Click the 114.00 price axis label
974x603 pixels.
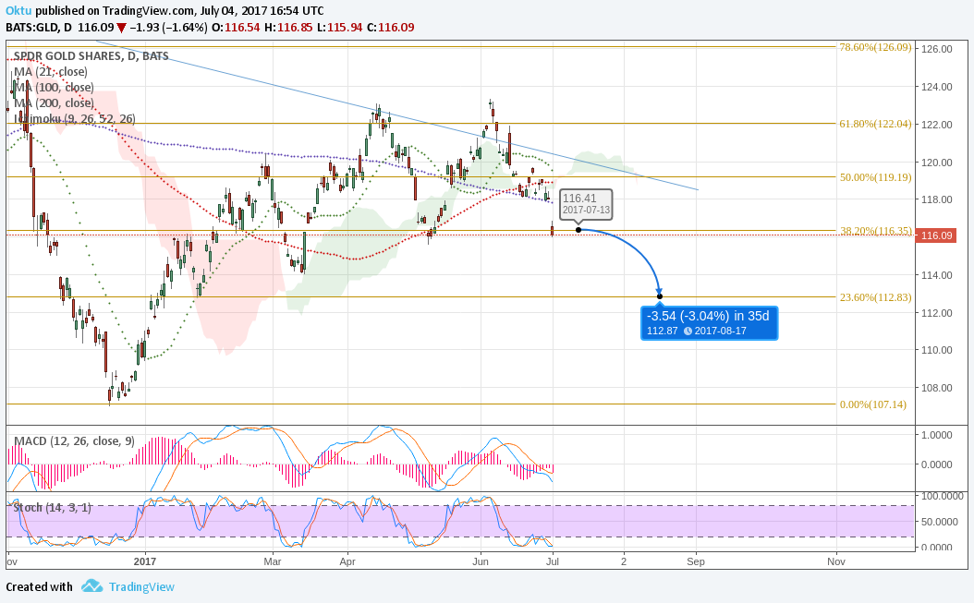pos(937,275)
